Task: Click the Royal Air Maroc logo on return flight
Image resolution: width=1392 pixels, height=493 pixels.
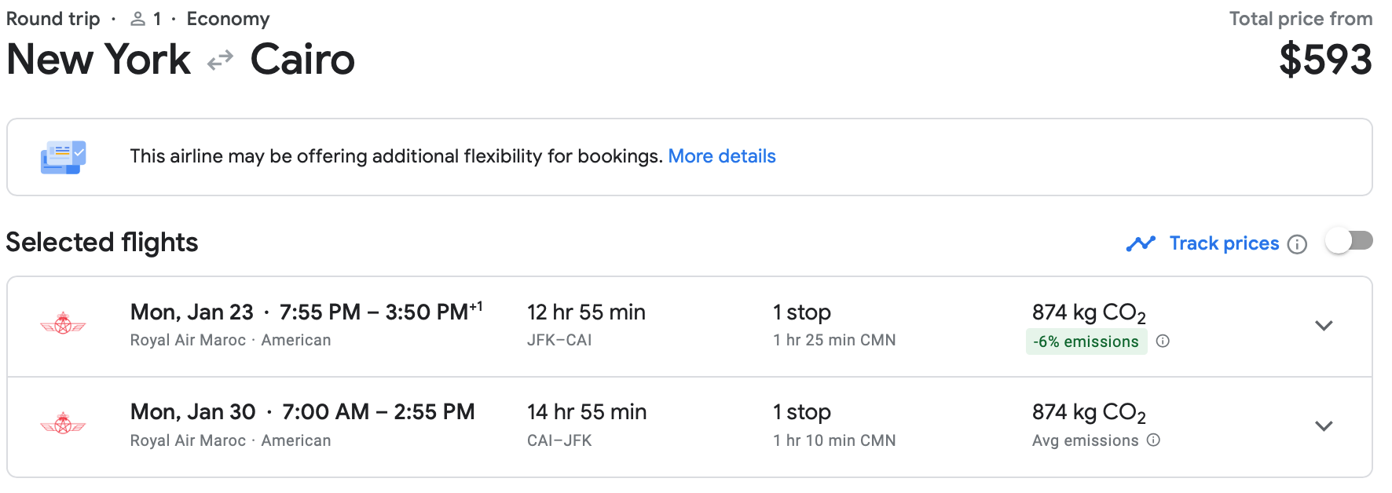Action: (63, 424)
